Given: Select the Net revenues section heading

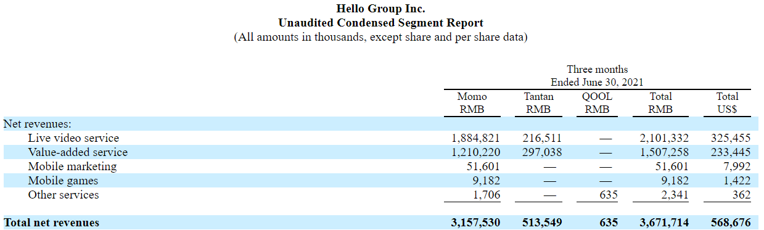Looking at the screenshot, I should tap(38, 123).
